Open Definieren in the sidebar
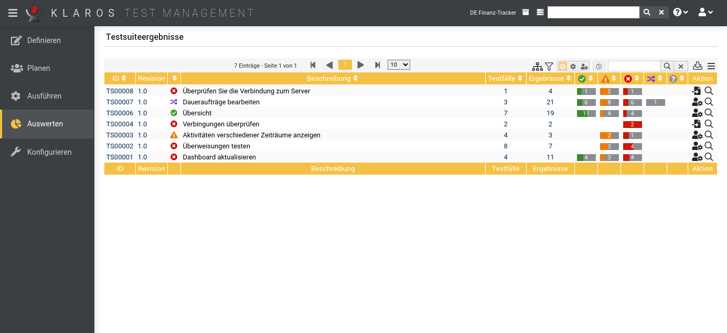This screenshot has width=727, height=333. point(47,40)
